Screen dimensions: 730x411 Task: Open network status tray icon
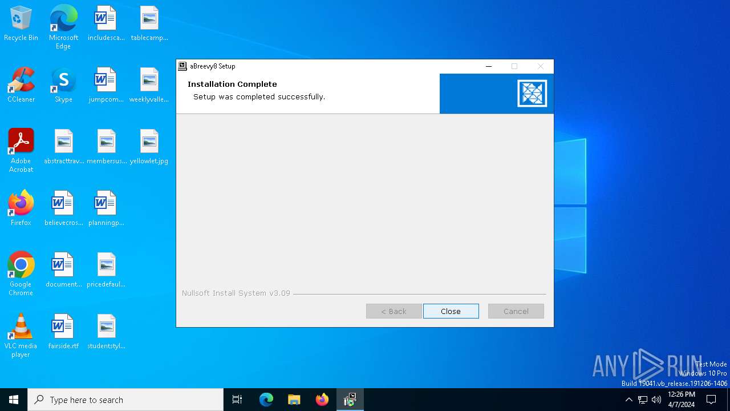click(643, 400)
